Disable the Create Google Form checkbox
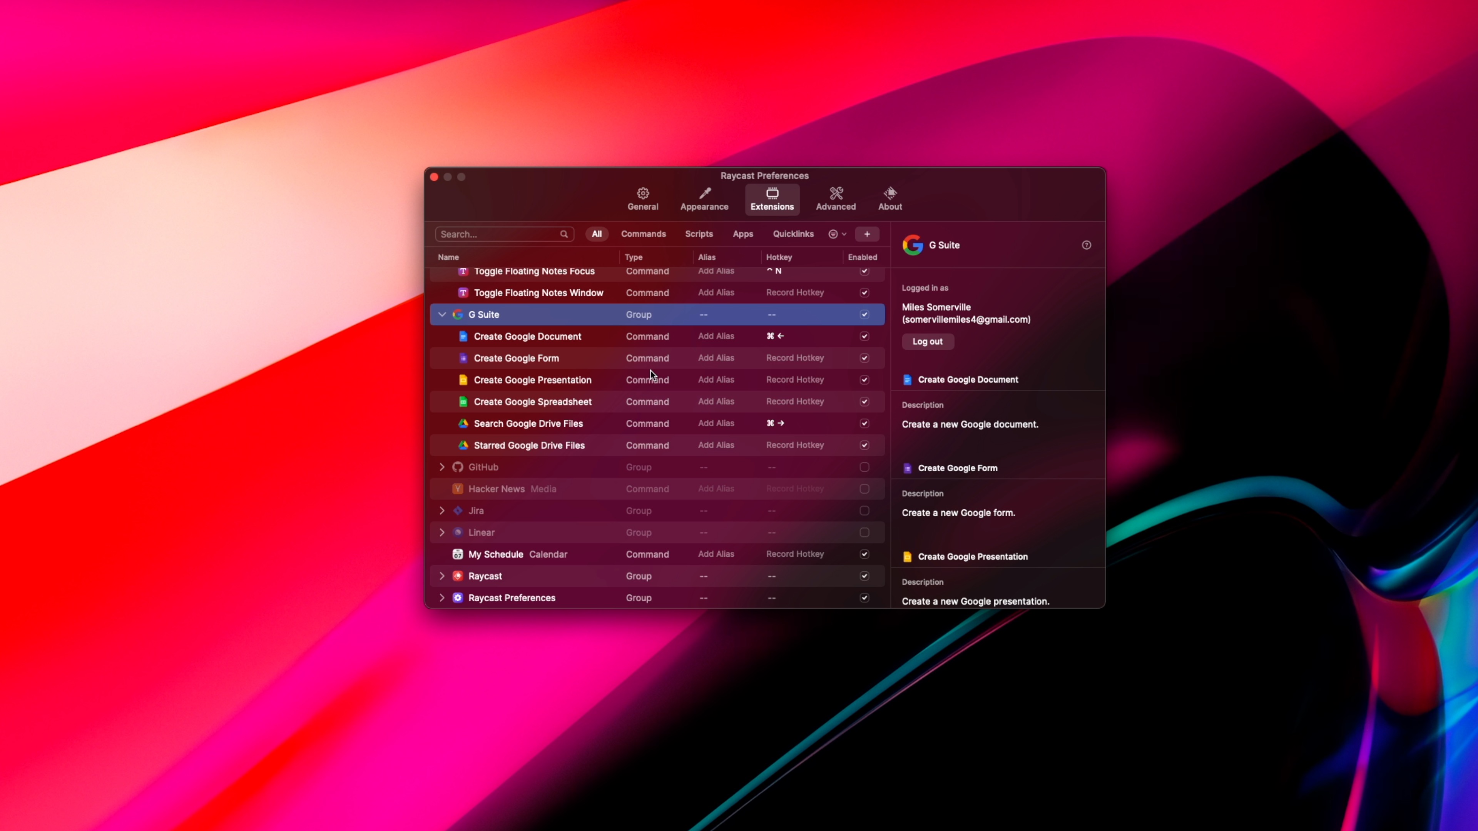 [x=864, y=358]
